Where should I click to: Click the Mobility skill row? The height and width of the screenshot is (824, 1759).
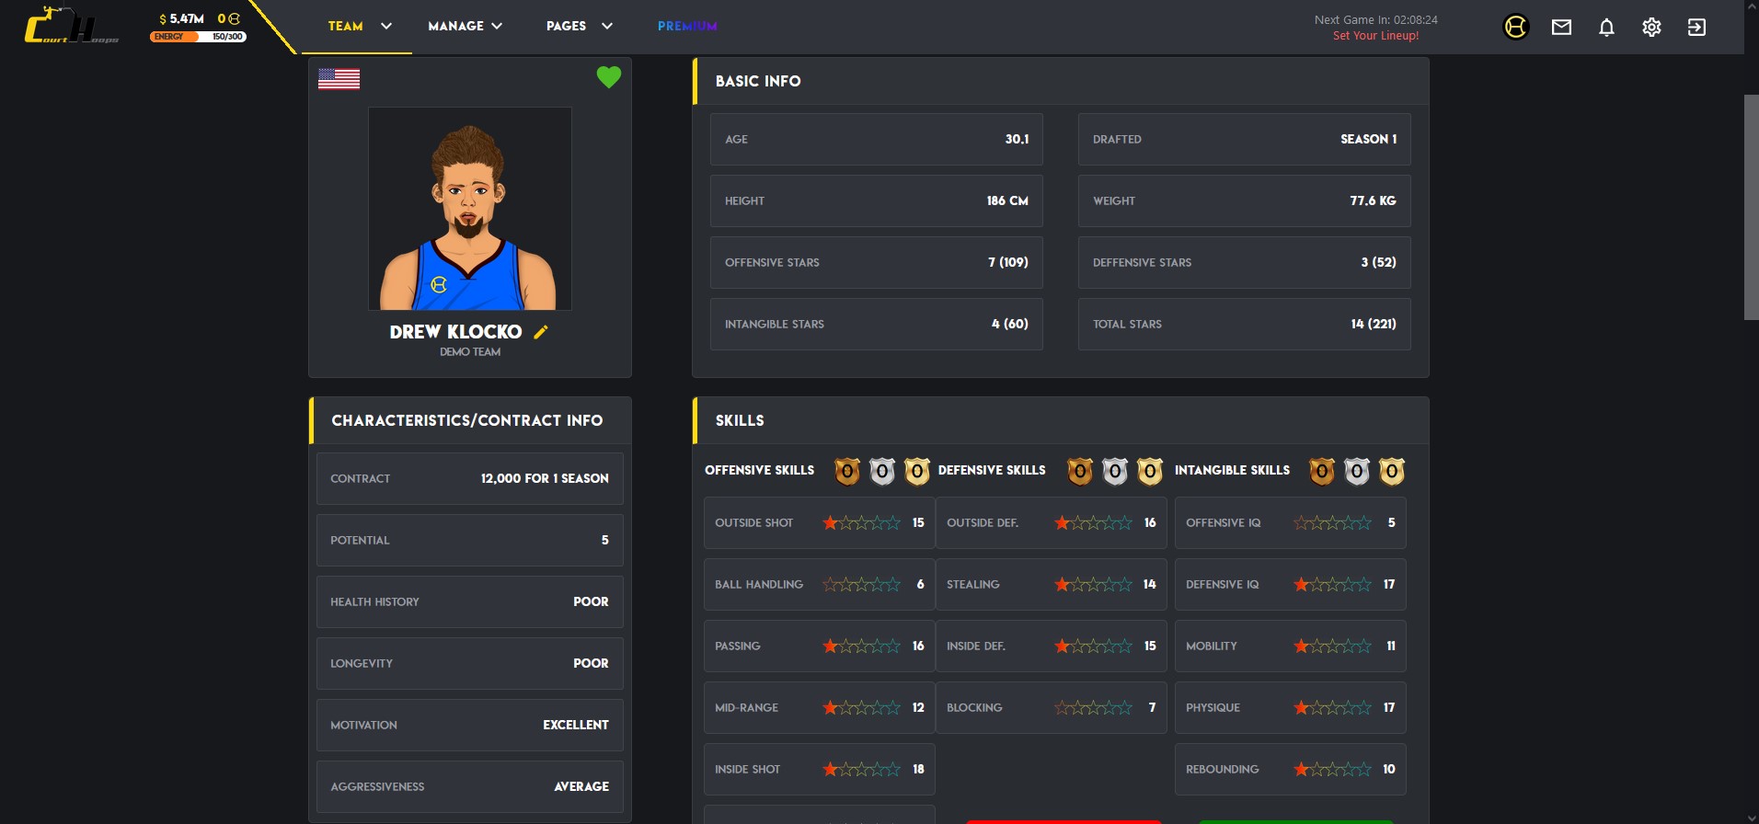(x=1291, y=646)
